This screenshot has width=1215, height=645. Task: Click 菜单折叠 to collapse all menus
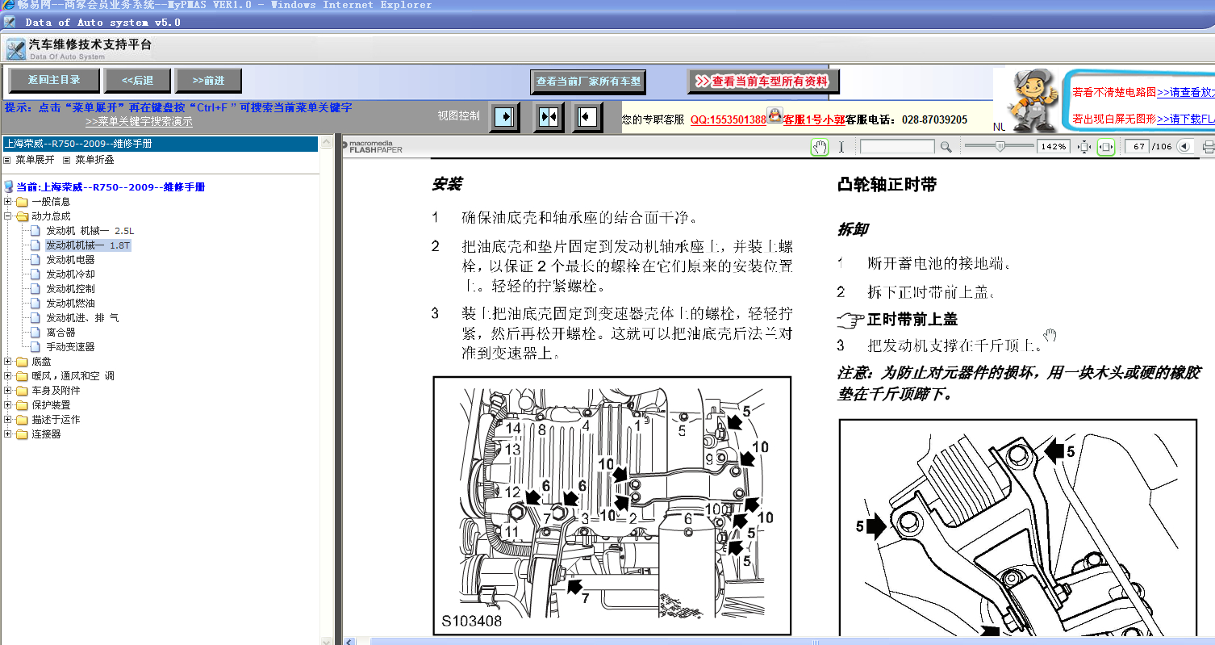tap(94, 160)
